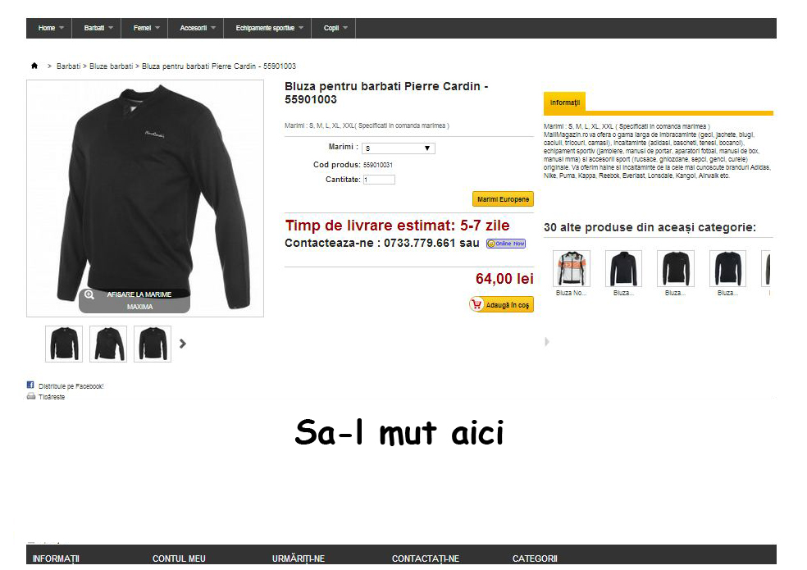Click the Femei menu item

(x=144, y=28)
